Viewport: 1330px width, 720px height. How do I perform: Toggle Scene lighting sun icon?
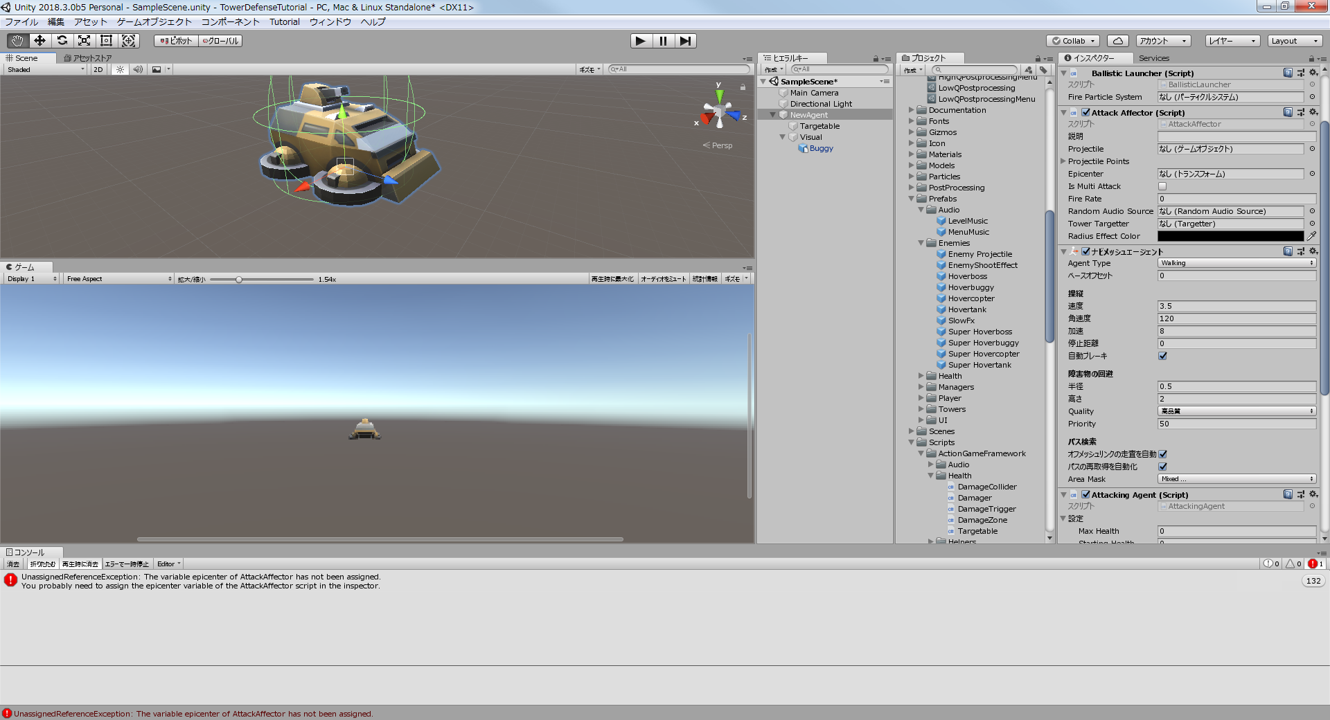pos(121,69)
